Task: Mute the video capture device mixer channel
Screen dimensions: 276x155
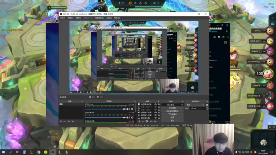Action: (128, 117)
